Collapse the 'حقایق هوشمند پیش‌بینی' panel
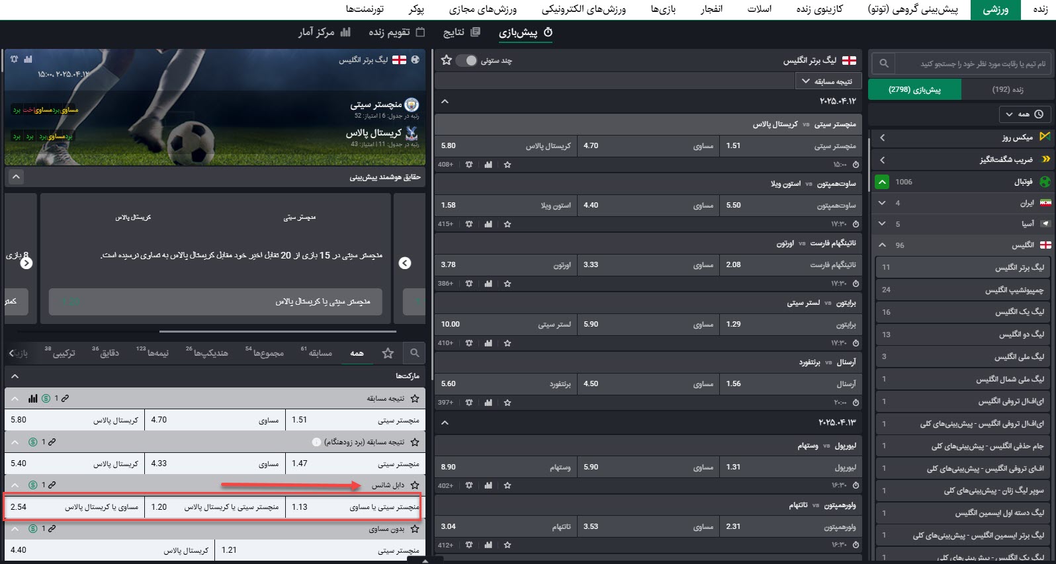The height and width of the screenshot is (564, 1056). point(17,177)
